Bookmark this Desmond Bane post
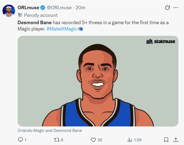Viewport: 184px width, 145px height. click(x=166, y=140)
